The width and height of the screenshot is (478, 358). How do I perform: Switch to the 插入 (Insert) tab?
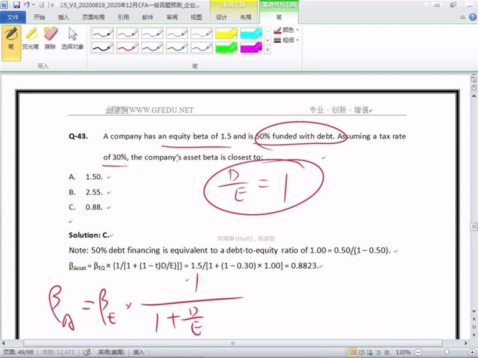63,17
